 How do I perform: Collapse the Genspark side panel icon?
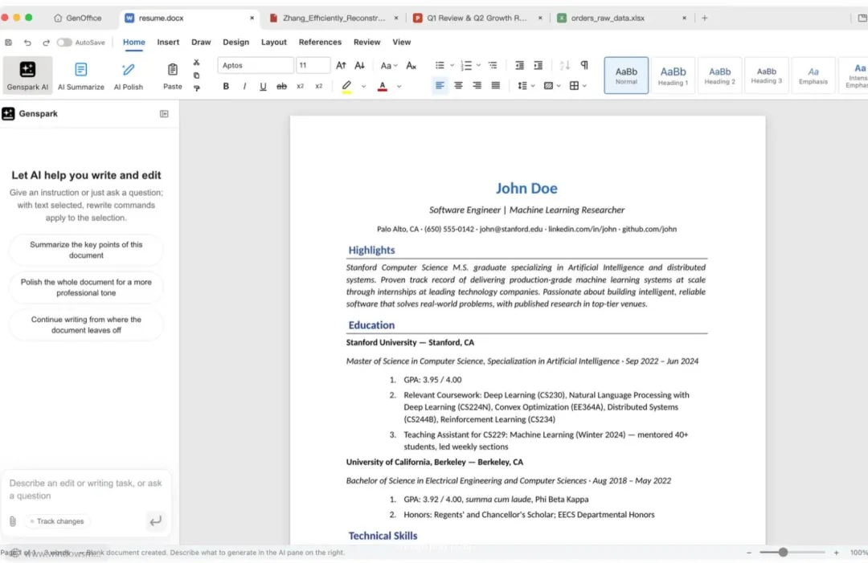tap(164, 113)
